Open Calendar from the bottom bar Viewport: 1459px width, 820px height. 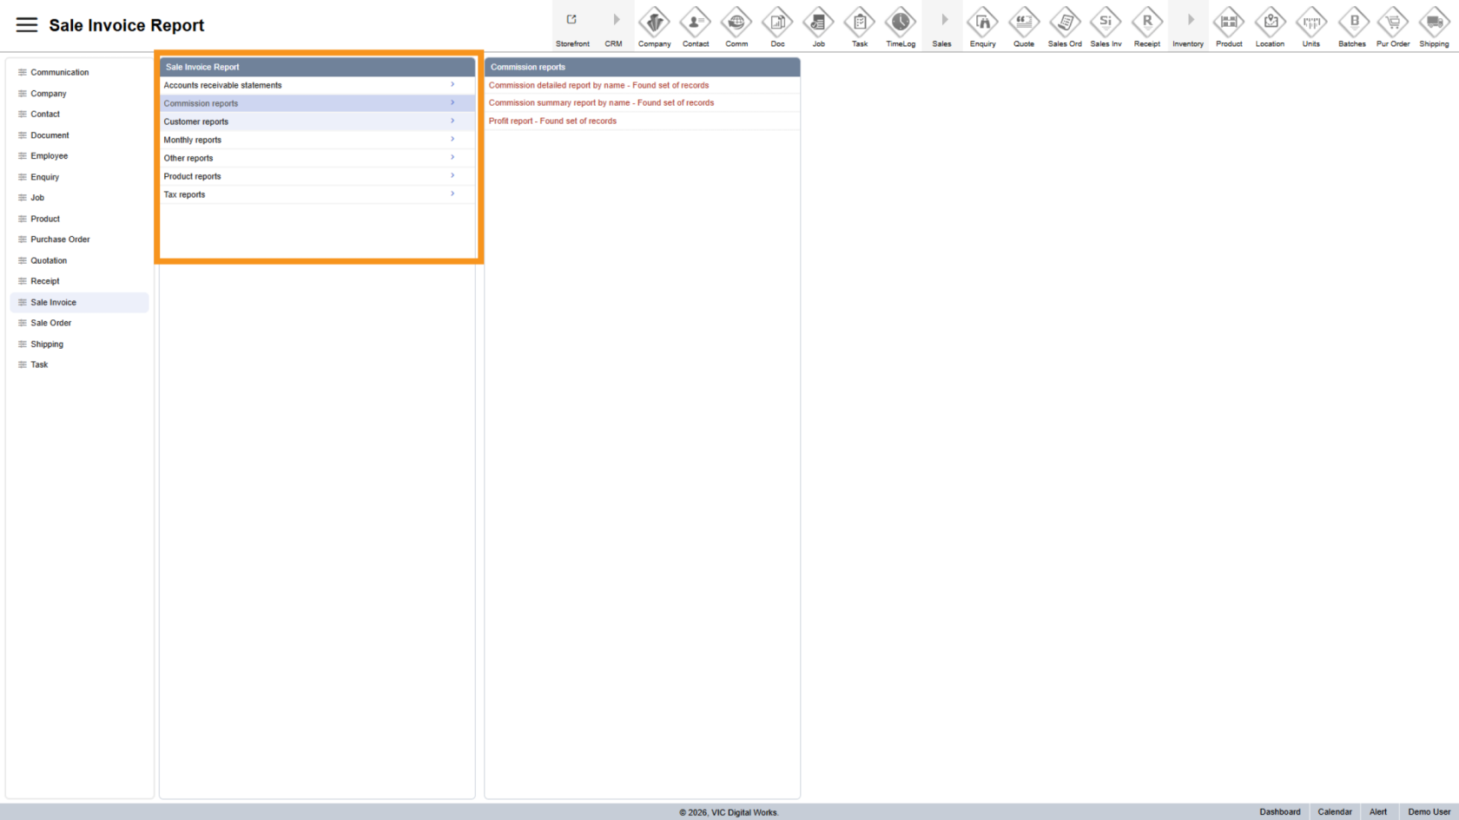tap(1334, 812)
